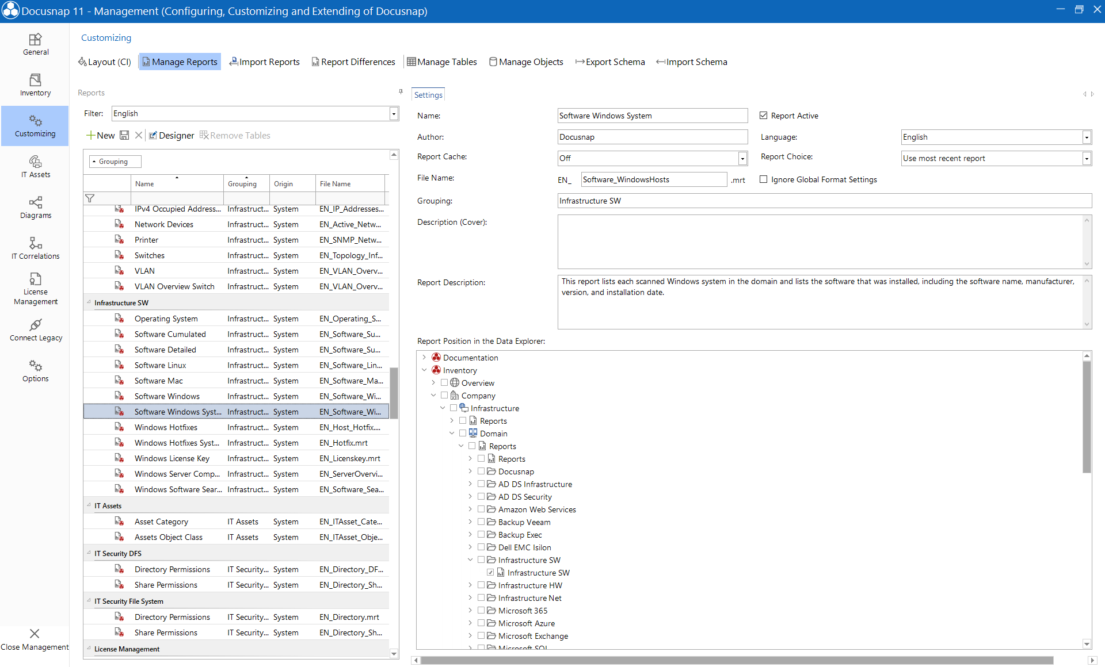The width and height of the screenshot is (1105, 667).
Task: Select the Diagrams sidebar icon
Action: (x=35, y=207)
